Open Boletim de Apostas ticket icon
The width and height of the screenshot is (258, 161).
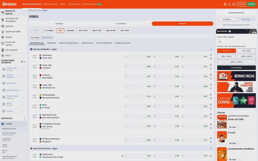tap(3, 12)
